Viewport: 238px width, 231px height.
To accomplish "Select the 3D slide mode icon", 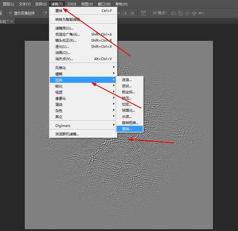I will click(x=195, y=13).
